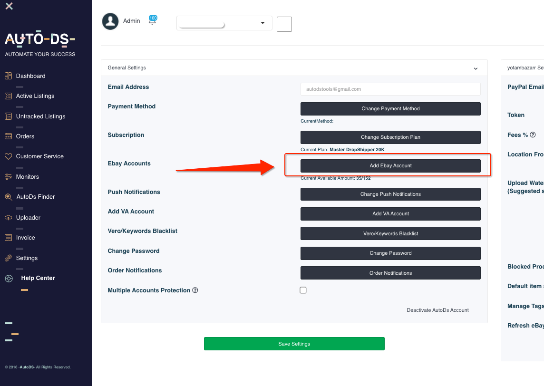Click the Email Address field
Screen dimensions: 544x386
coord(390,89)
